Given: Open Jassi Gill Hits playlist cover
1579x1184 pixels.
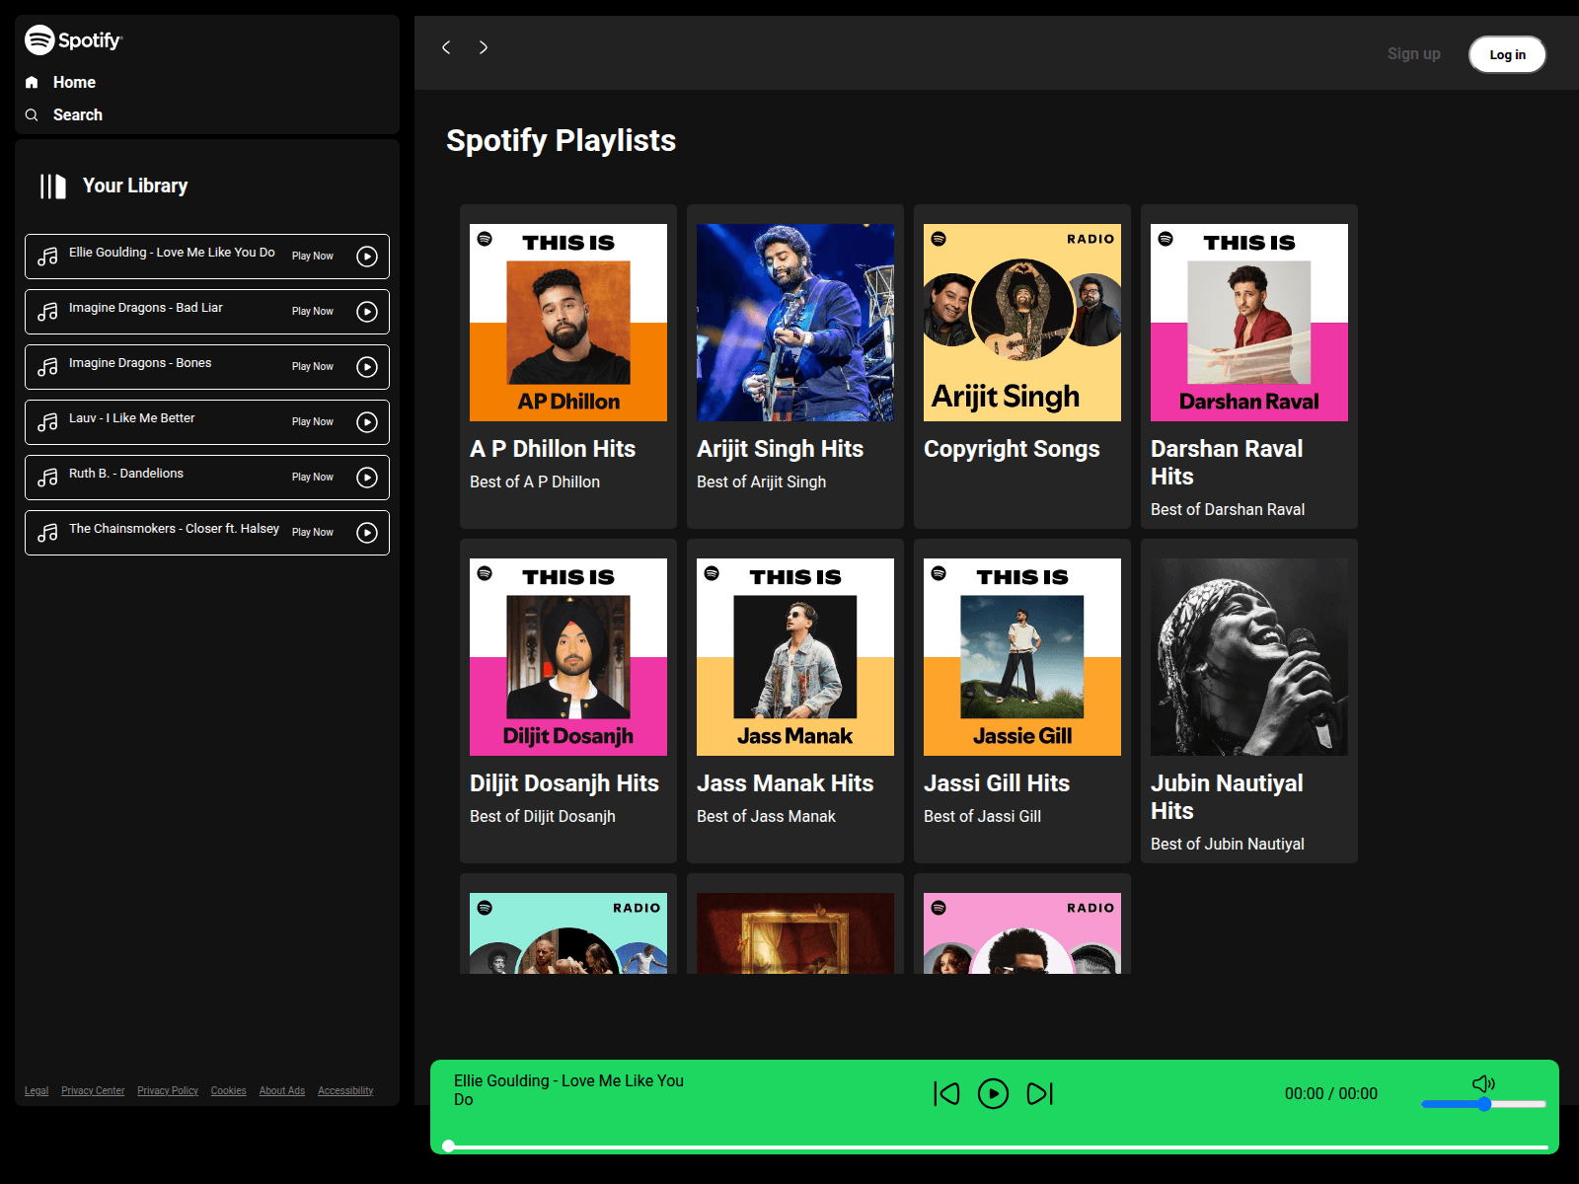Looking at the screenshot, I should click(1022, 657).
